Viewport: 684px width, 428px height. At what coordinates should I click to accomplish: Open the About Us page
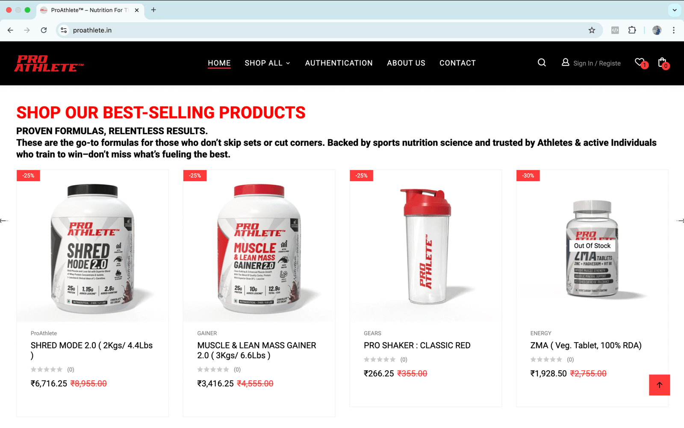pyautogui.click(x=406, y=63)
